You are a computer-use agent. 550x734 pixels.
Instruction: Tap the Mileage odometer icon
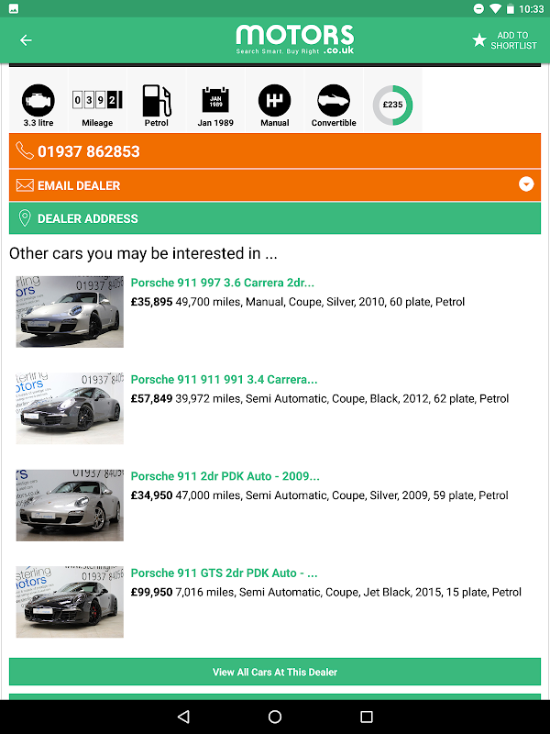pos(97,100)
